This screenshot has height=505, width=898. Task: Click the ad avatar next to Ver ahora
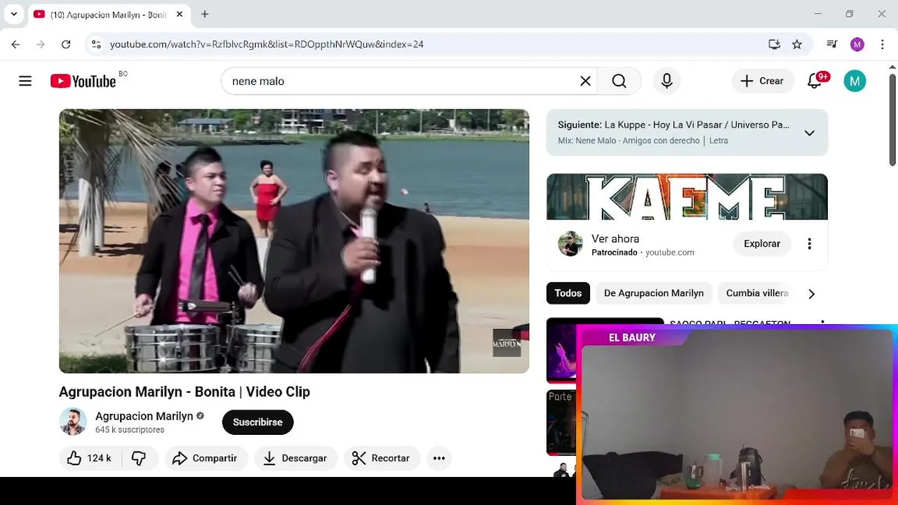click(570, 244)
